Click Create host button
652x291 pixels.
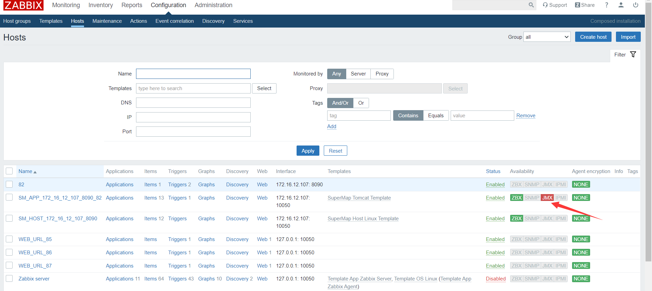(x=593, y=37)
